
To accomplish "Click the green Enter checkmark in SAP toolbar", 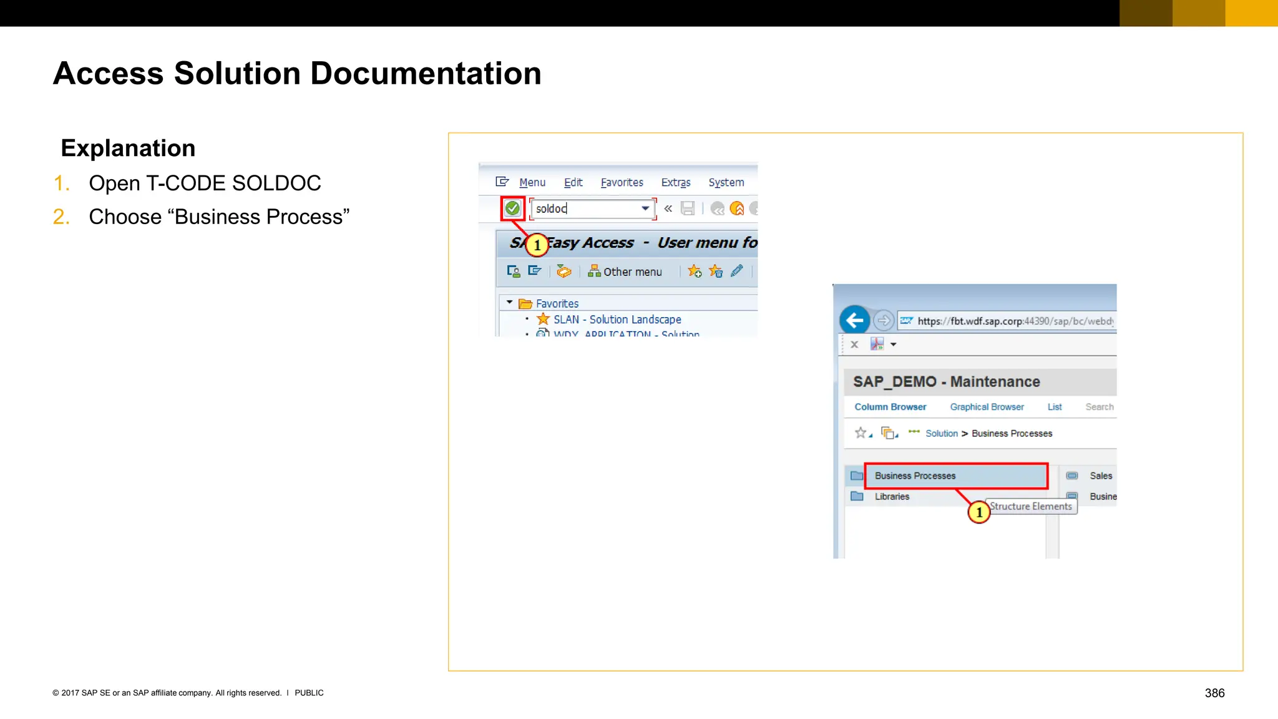I will pyautogui.click(x=512, y=208).
